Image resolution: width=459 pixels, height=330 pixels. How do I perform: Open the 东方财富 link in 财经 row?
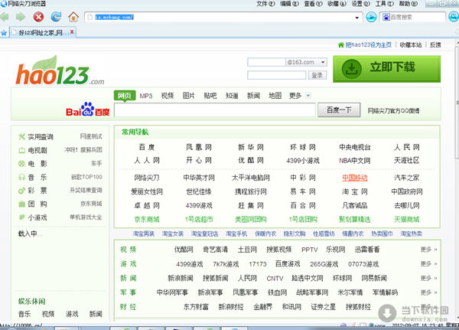coord(196,307)
